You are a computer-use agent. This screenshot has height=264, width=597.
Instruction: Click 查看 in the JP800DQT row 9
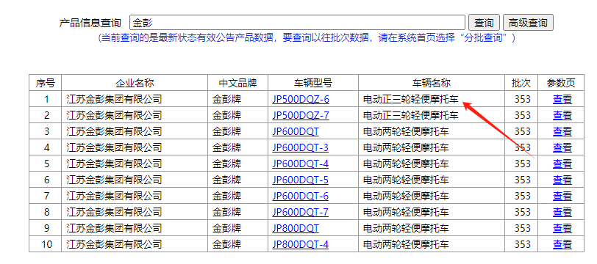pos(562,228)
